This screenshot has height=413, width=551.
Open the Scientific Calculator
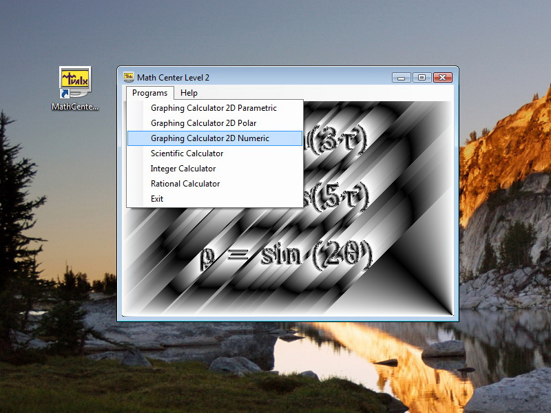[x=215, y=153]
